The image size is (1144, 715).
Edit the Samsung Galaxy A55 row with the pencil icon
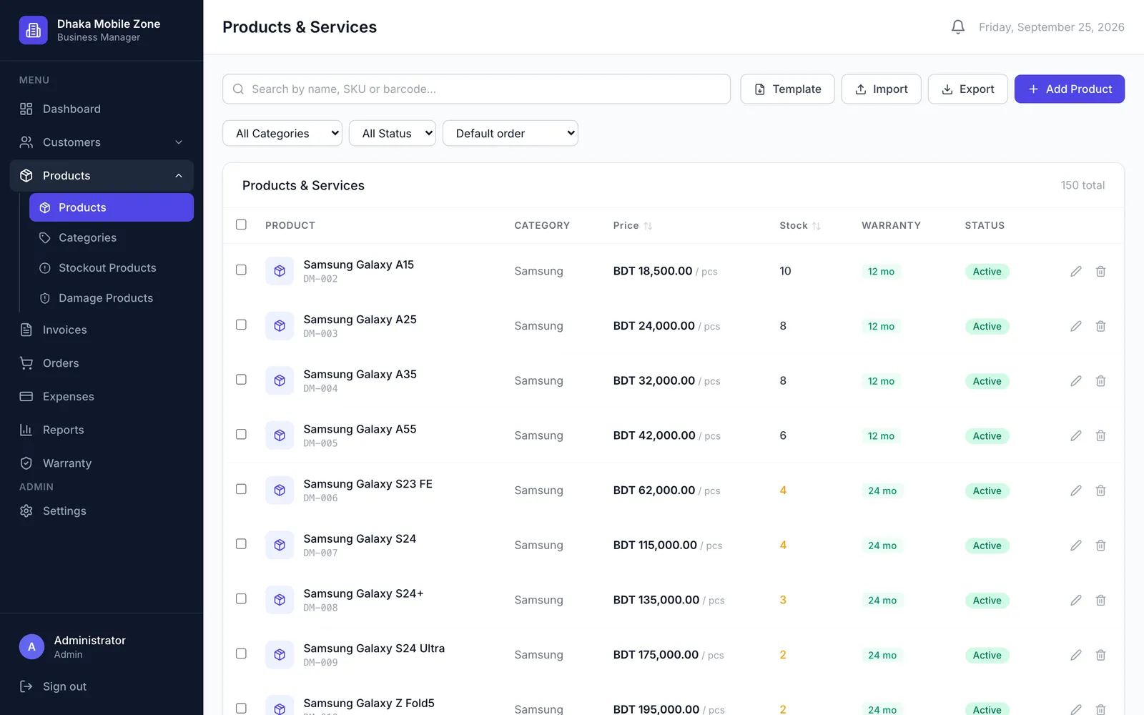pos(1076,435)
